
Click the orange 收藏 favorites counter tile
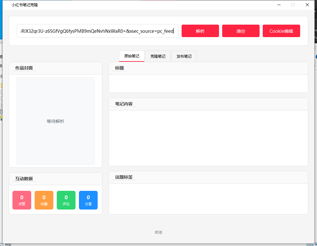click(x=44, y=200)
